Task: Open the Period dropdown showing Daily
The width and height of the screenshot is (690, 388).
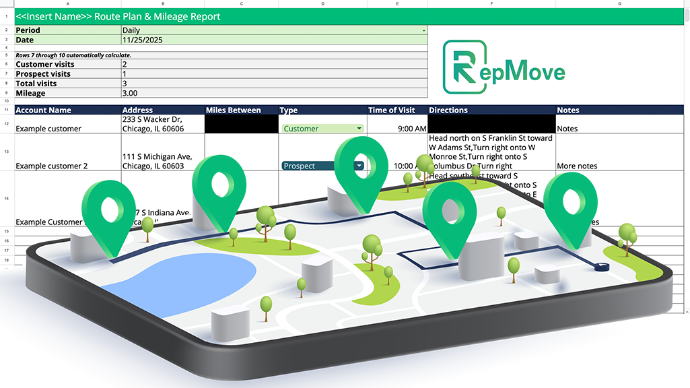Action: point(424,30)
